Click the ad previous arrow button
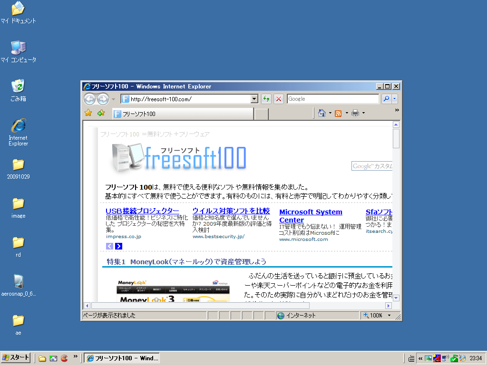This screenshot has height=365, width=487. click(x=109, y=246)
